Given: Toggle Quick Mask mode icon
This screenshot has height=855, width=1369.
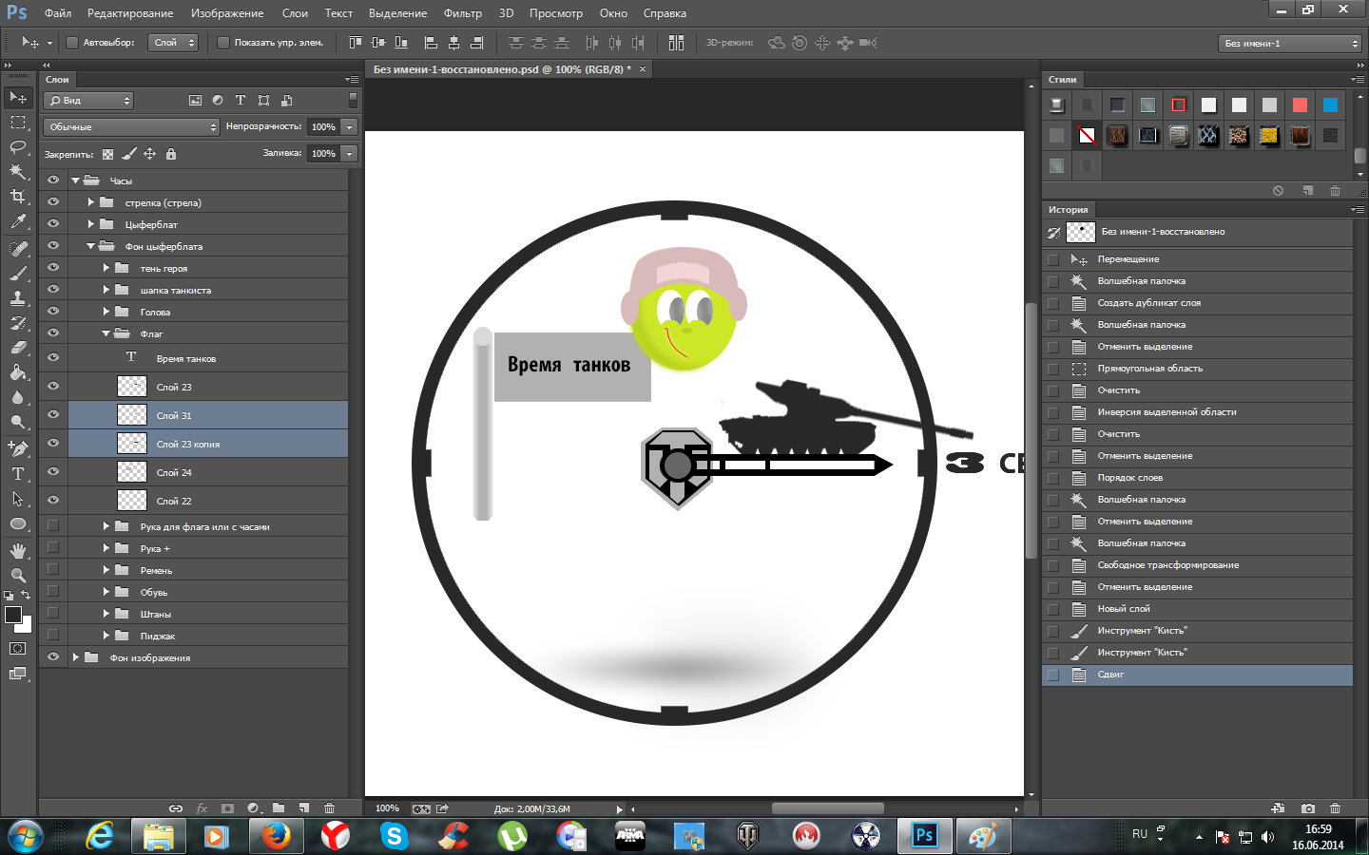Looking at the screenshot, I should coord(18,649).
